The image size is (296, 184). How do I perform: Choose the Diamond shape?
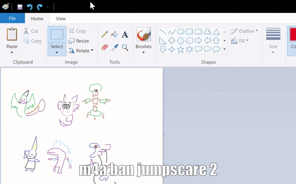point(172,40)
